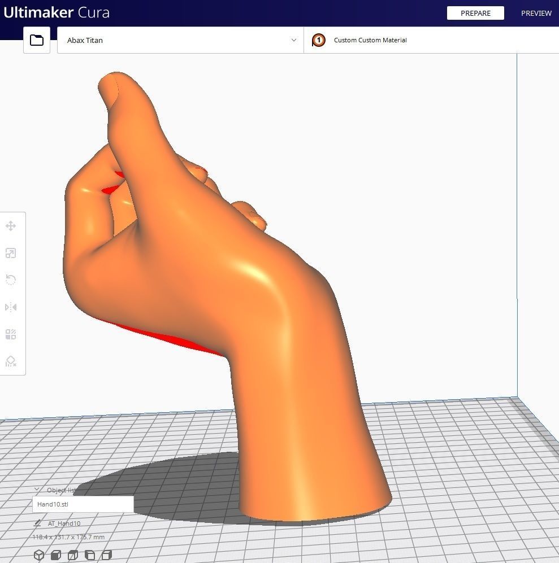Click the AT_Hand10 job name
Screen dimensions: 559x563
(64, 523)
